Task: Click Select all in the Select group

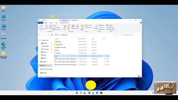Action: coord(109,25)
